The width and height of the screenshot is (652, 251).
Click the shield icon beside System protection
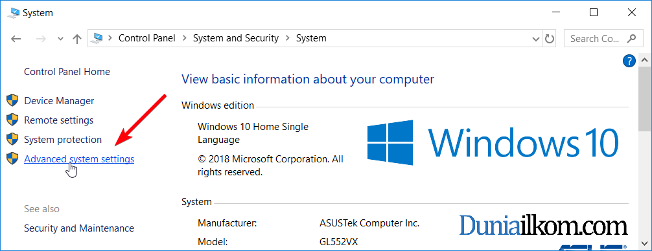pyautogui.click(x=13, y=139)
